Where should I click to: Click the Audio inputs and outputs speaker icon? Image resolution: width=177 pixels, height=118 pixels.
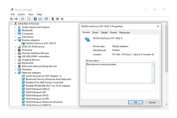pyautogui.click(x=19, y=27)
